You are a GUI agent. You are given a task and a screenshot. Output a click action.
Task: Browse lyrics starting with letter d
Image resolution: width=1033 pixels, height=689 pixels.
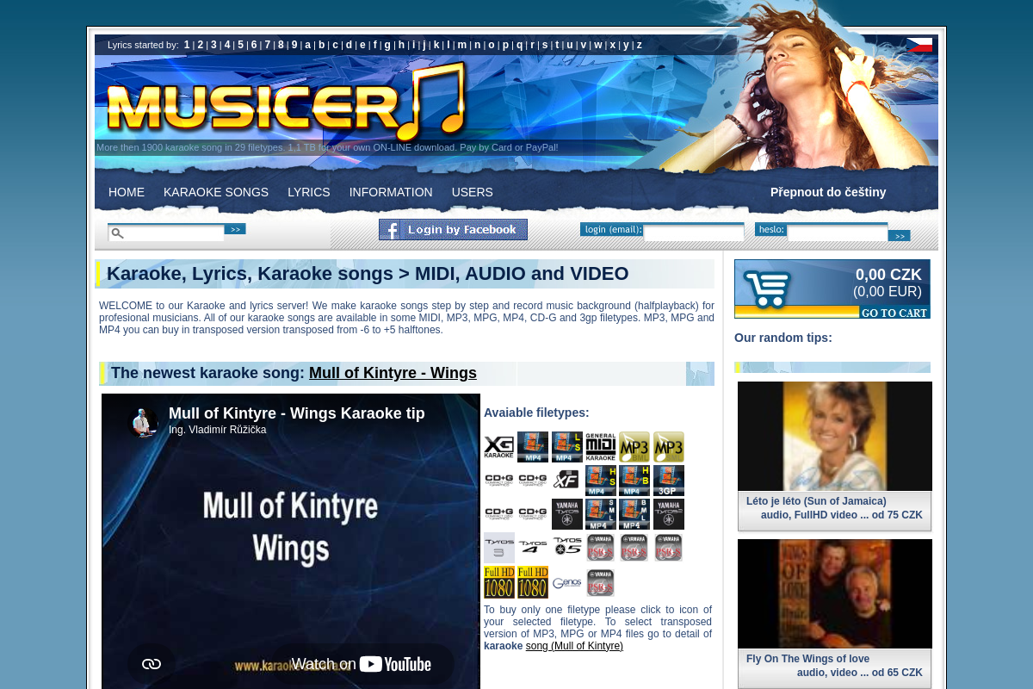click(349, 45)
